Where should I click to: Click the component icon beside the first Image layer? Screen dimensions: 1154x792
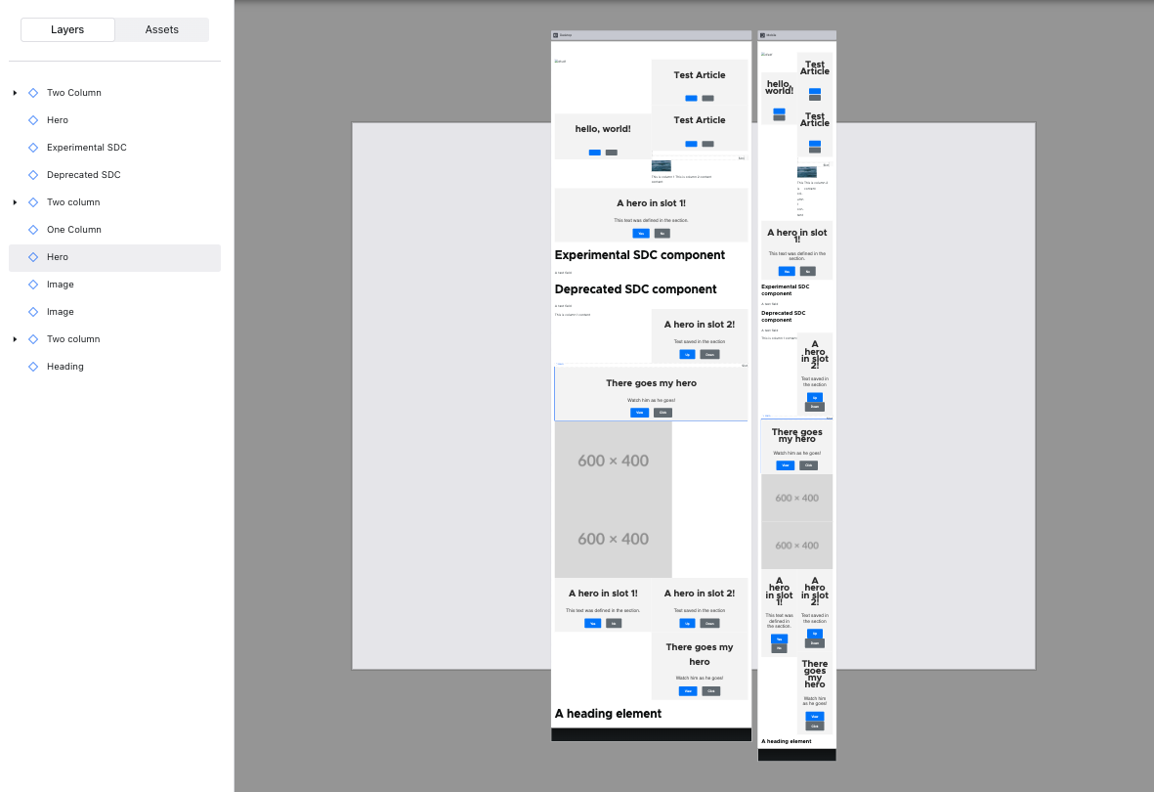coord(34,284)
